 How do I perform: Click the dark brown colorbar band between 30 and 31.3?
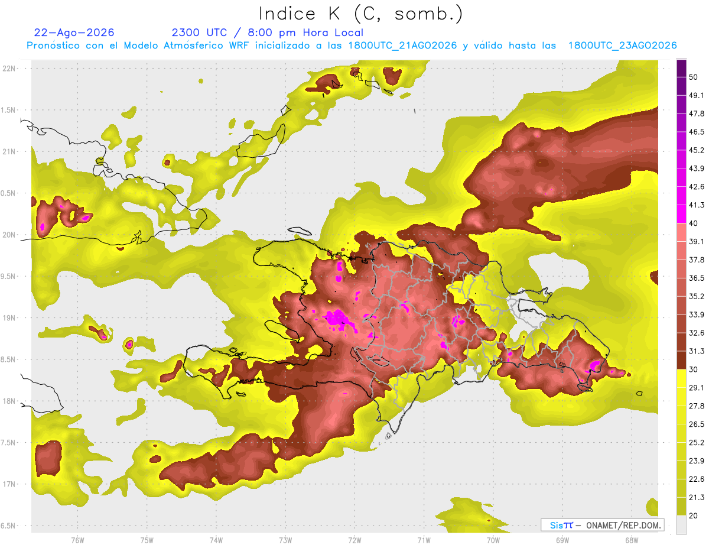pyautogui.click(x=681, y=359)
